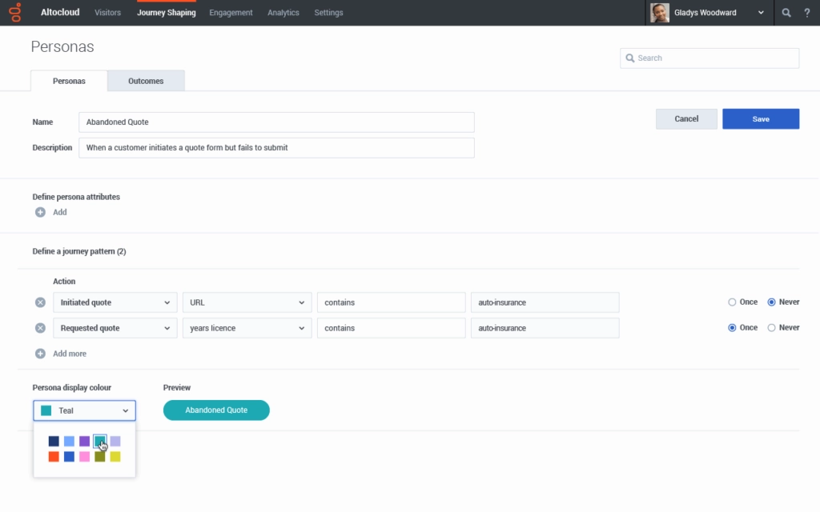Click auto-insurance value in Requested quote row
820x512 pixels.
545,328
